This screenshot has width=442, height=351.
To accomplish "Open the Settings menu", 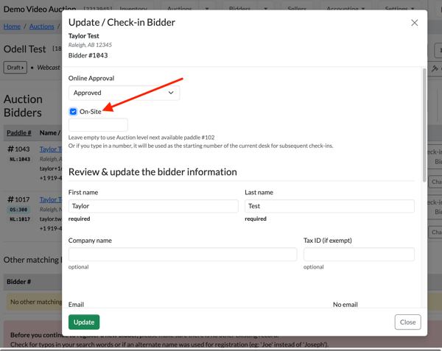I will (x=399, y=8).
